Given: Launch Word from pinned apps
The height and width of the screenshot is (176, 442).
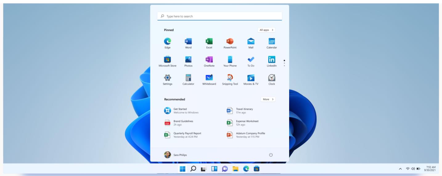Looking at the screenshot, I should tap(188, 43).
